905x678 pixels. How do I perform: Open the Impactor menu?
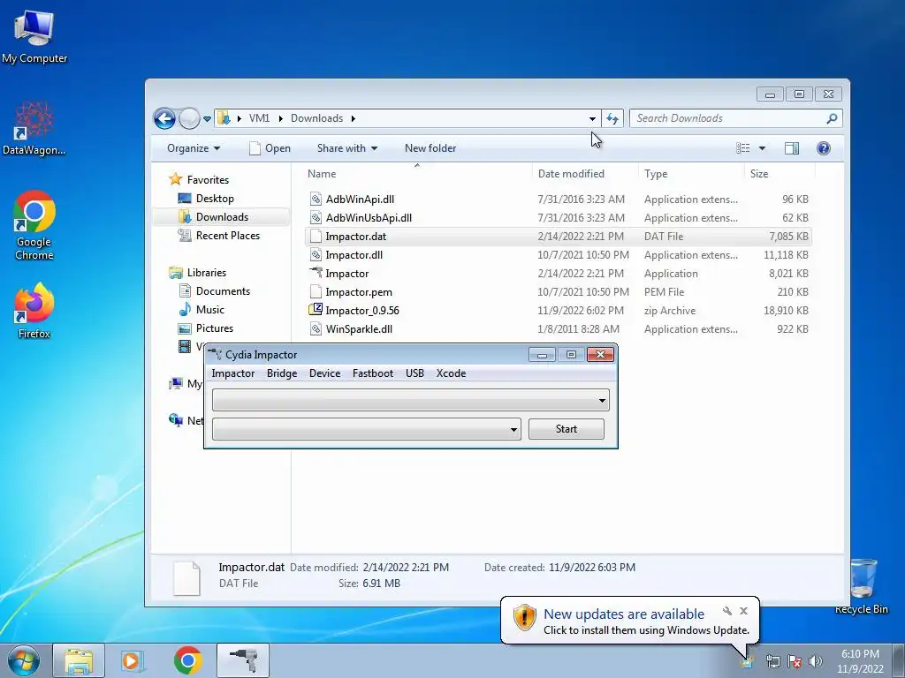click(x=233, y=373)
